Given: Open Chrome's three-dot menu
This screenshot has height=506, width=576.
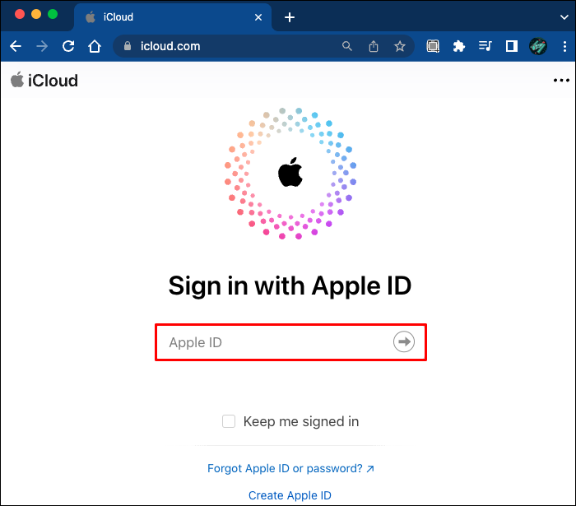Looking at the screenshot, I should coord(564,46).
